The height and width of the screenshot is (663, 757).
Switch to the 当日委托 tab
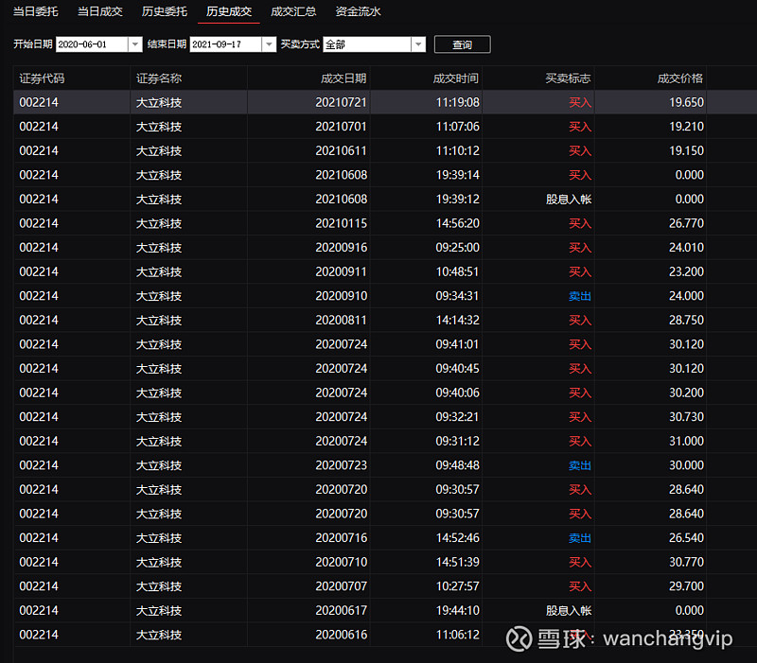click(35, 11)
